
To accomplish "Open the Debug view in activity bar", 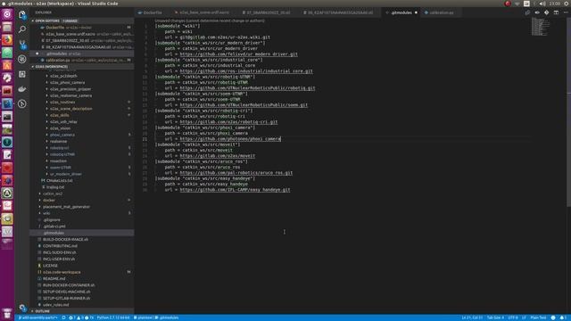I will point(22,59).
